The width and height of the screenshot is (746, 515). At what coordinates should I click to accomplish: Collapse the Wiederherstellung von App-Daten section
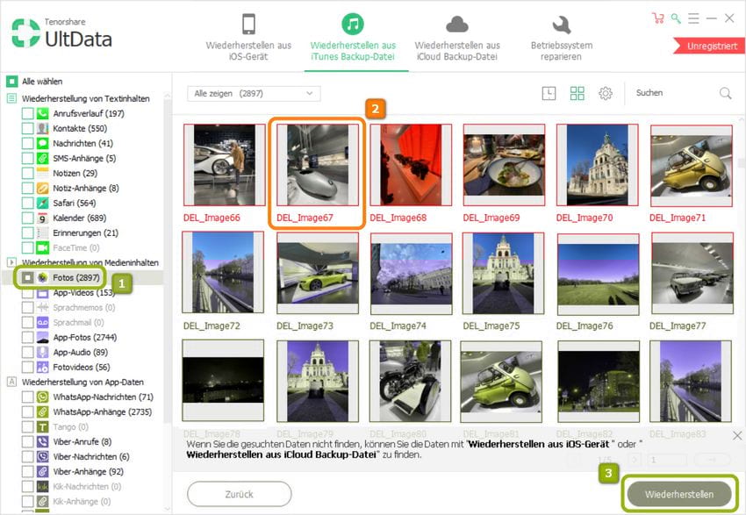click(11, 382)
